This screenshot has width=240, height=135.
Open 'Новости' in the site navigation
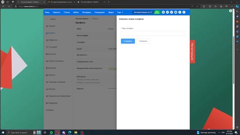tap(57, 12)
